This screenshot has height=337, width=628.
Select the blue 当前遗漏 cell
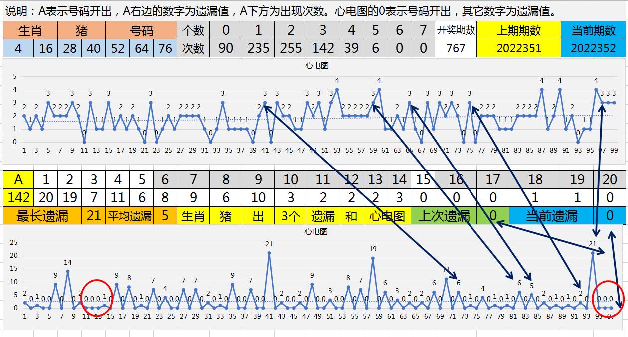click(551, 216)
